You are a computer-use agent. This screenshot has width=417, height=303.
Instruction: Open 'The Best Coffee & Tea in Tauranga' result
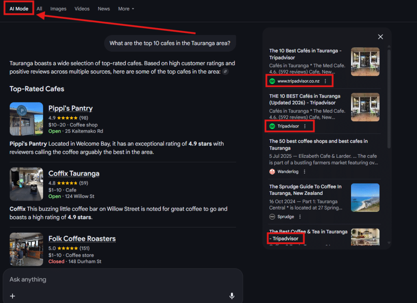click(308, 235)
